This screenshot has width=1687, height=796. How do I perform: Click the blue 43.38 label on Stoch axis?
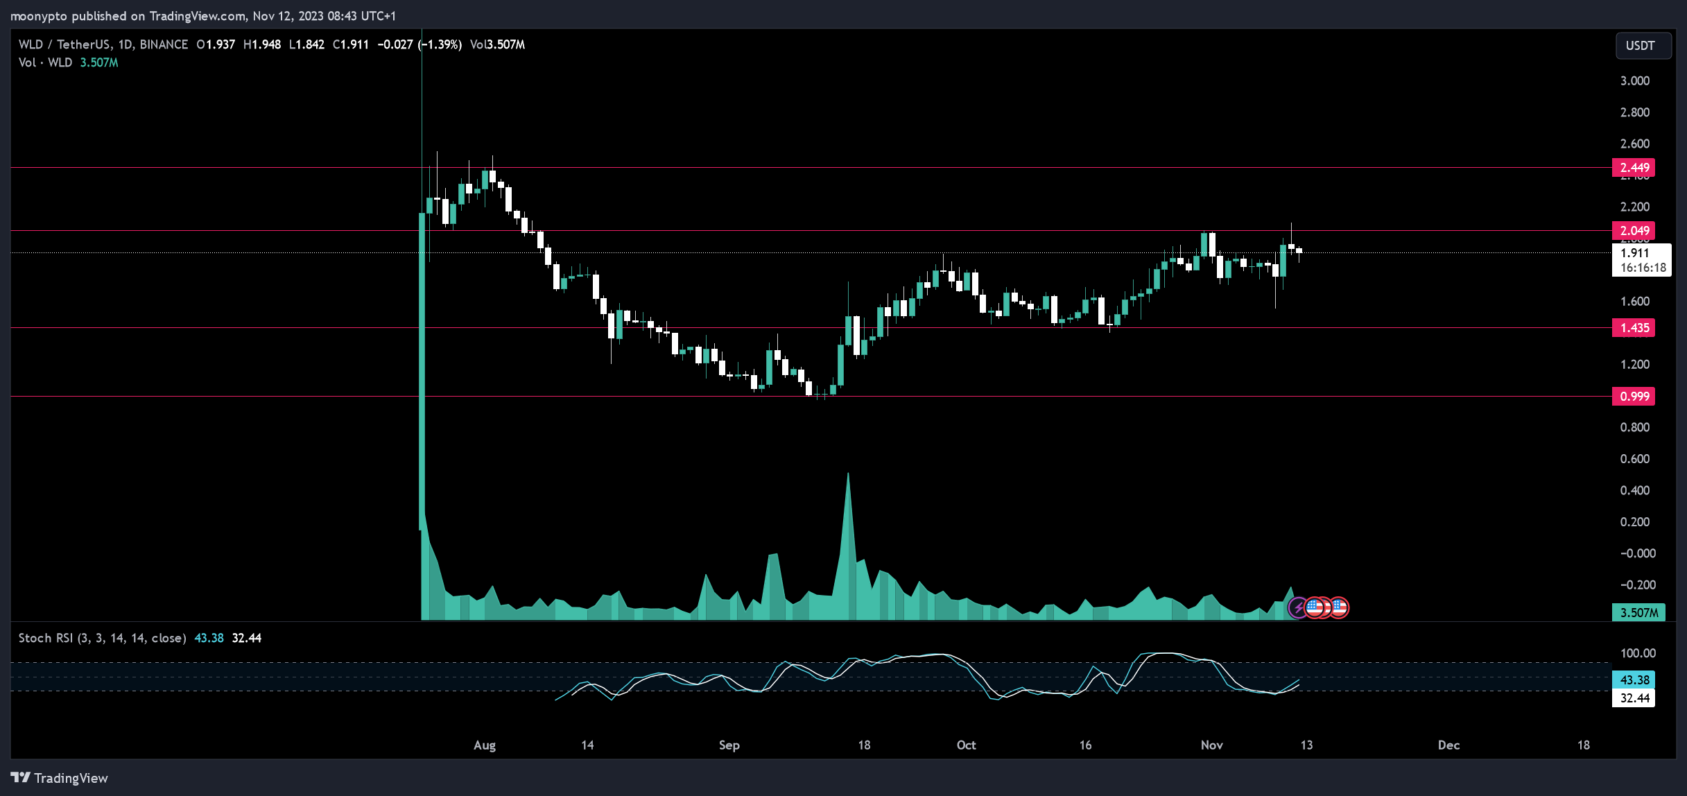pos(1634,680)
